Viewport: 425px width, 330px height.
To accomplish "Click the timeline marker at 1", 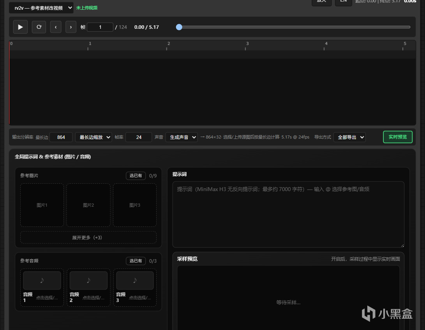I will 90,44.
